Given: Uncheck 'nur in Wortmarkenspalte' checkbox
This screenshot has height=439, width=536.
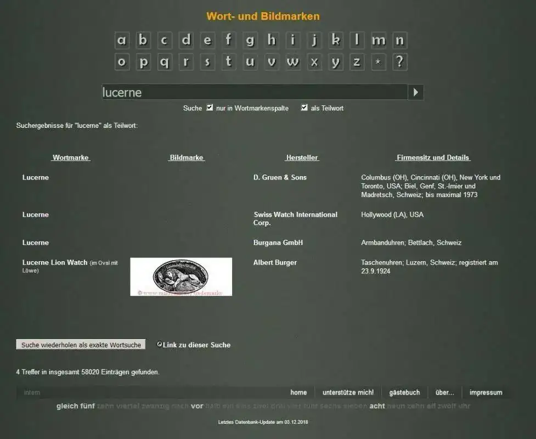Looking at the screenshot, I should [x=210, y=108].
